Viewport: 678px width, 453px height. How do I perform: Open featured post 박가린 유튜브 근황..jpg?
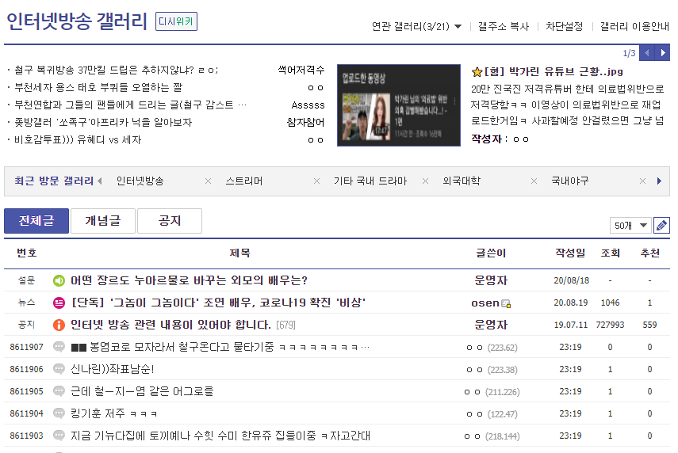point(554,72)
